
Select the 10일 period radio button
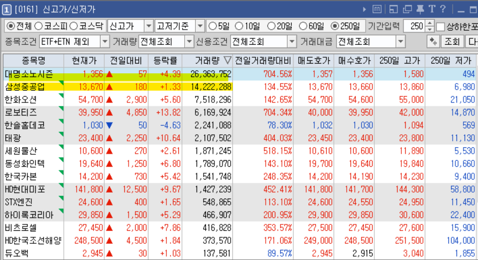point(239,26)
